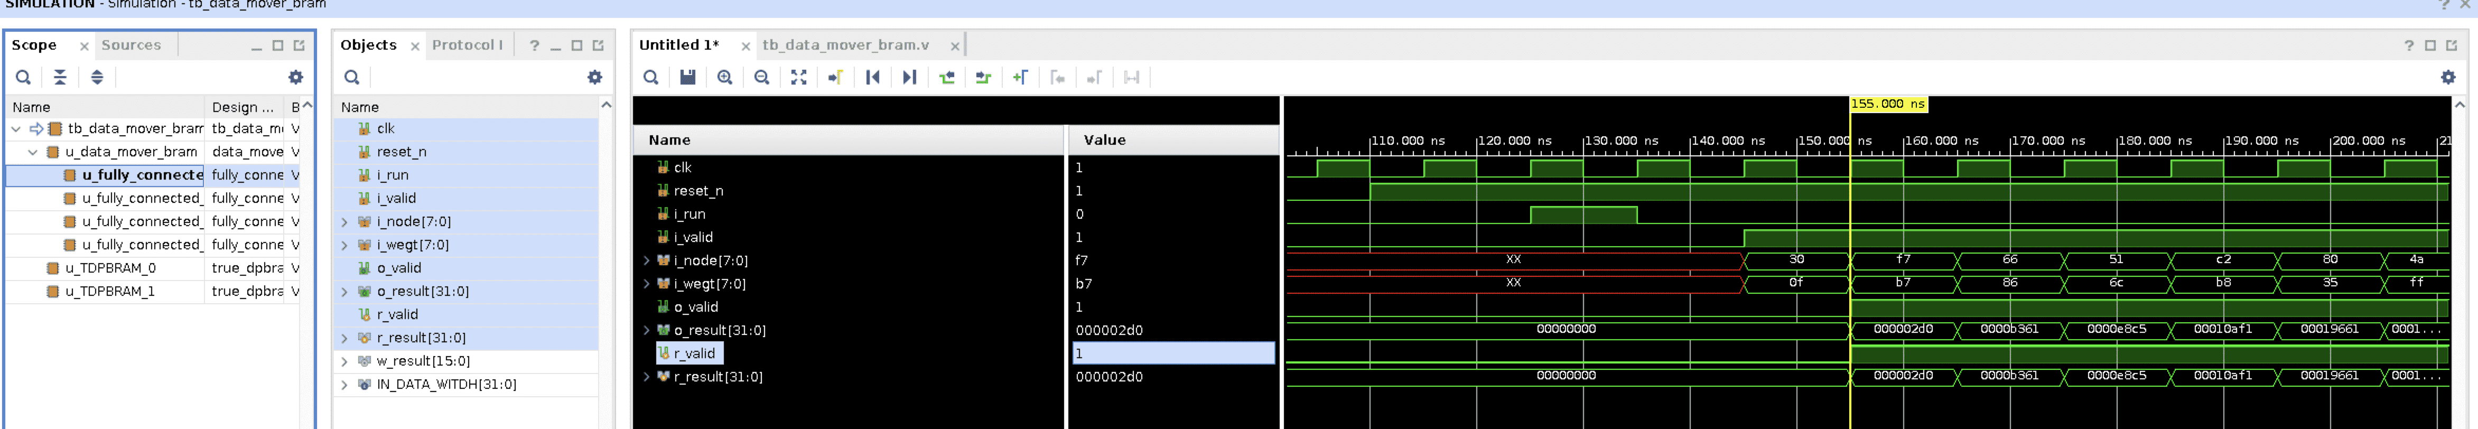Expand IN_DATA_WITDH[31:0] in Objects panel
This screenshot has width=2478, height=429.
(x=344, y=385)
